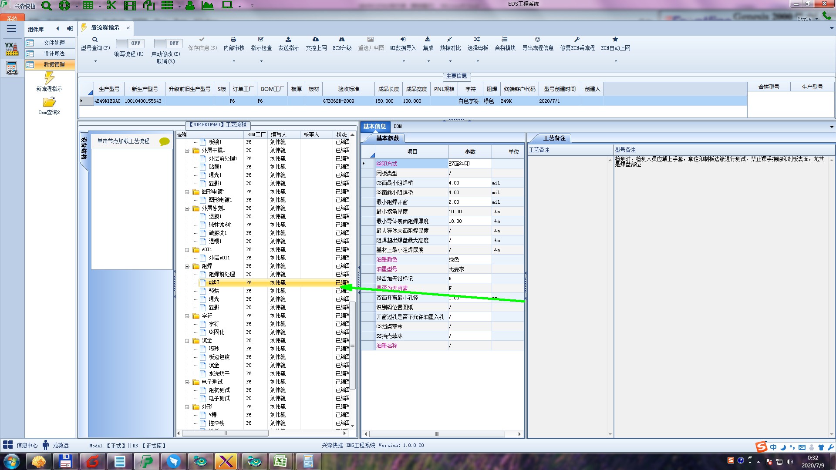This screenshot has width=836, height=470.
Task: Click the 发送指示 upload icon
Action: [288, 40]
